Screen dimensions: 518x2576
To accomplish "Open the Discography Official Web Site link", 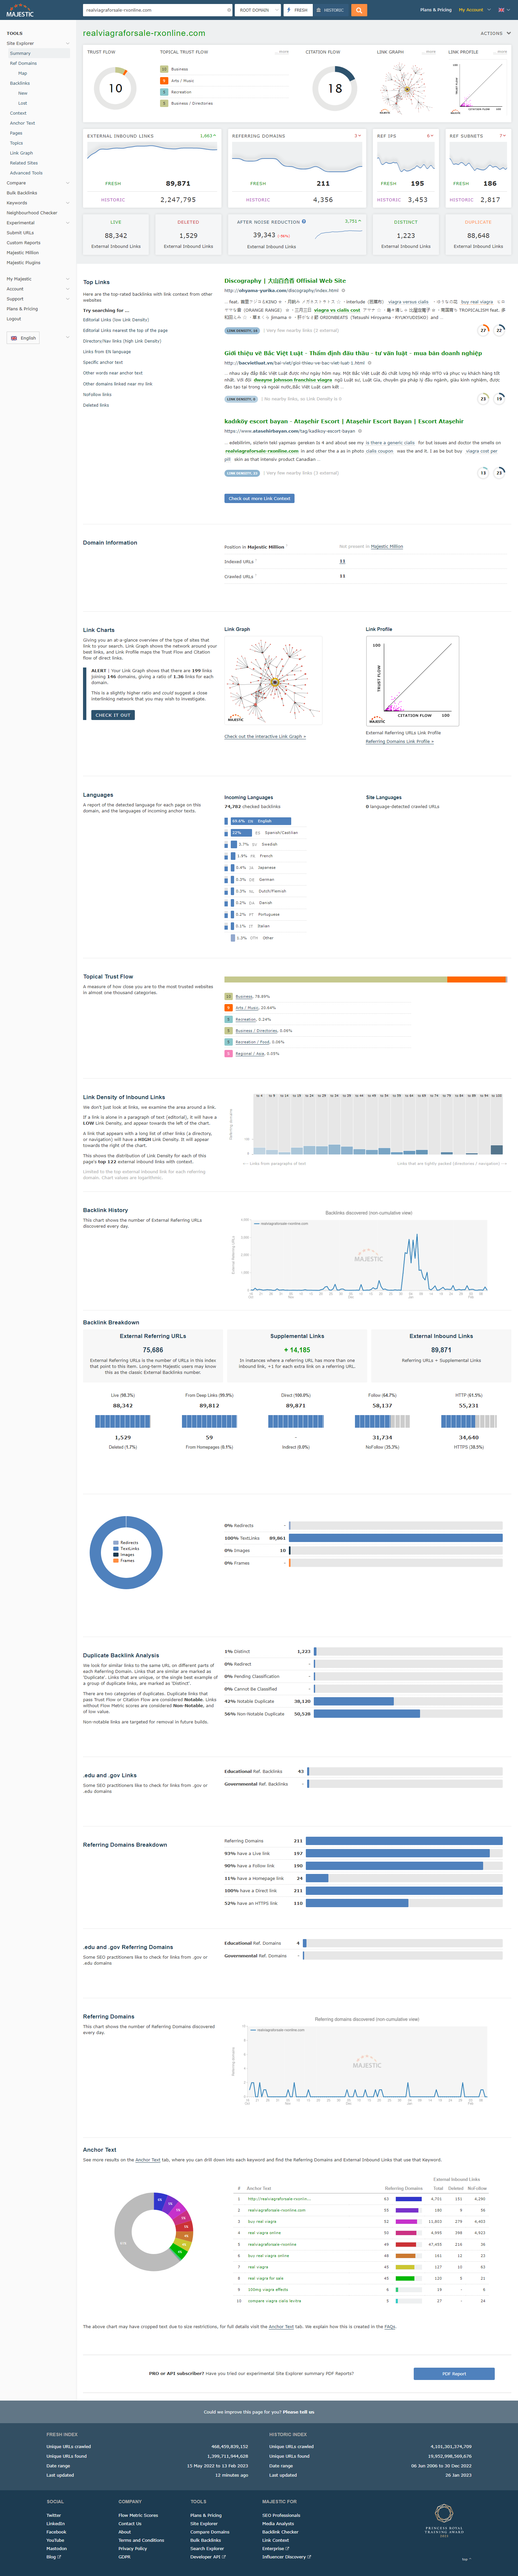I will 285,281.
